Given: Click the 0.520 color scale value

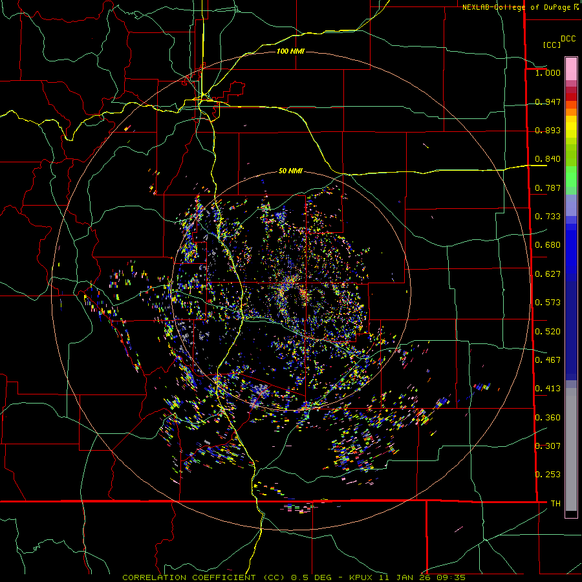Looking at the screenshot, I should click(x=548, y=332).
